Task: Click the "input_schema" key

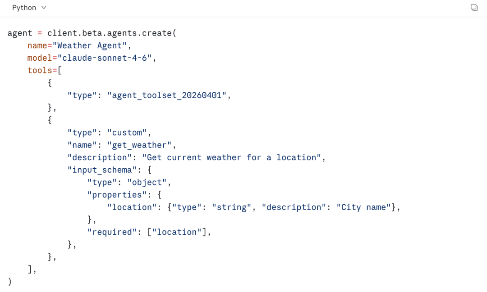Action: 102,170
